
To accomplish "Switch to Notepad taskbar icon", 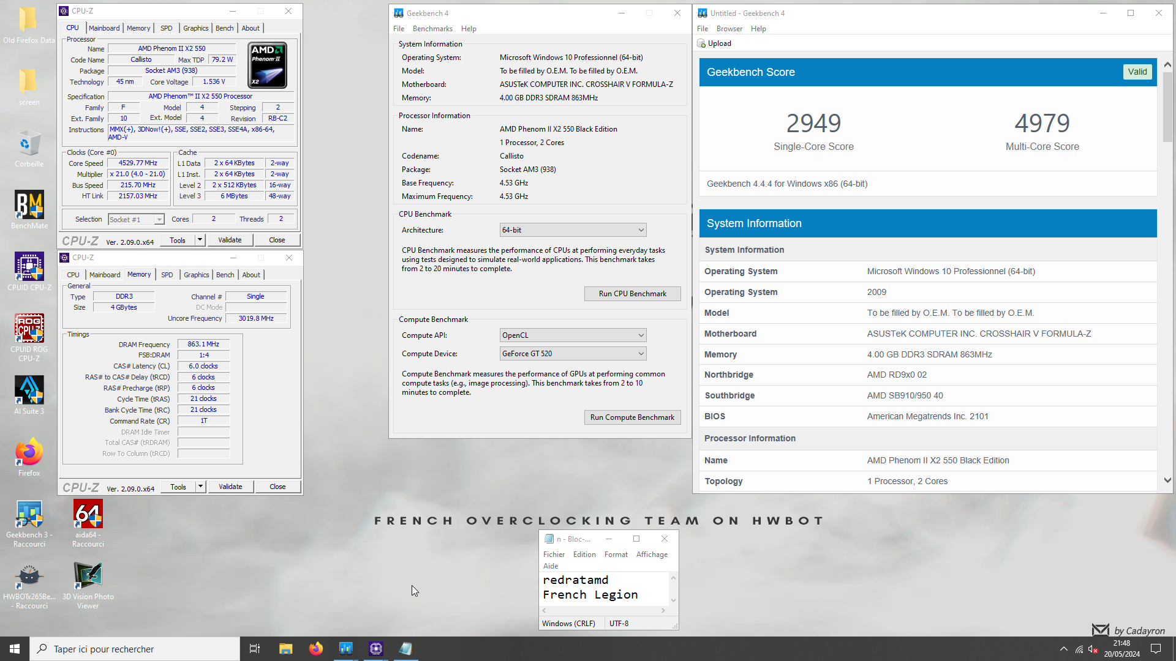I will point(405,649).
